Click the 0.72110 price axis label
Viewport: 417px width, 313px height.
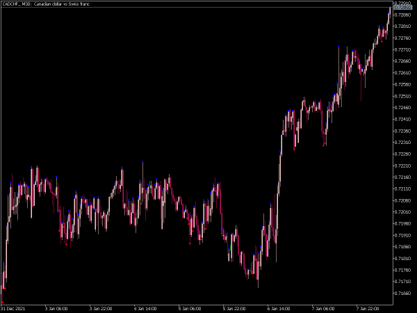click(403, 189)
